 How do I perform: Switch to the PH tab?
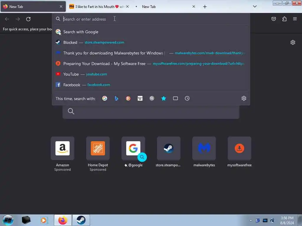[x=99, y=6]
